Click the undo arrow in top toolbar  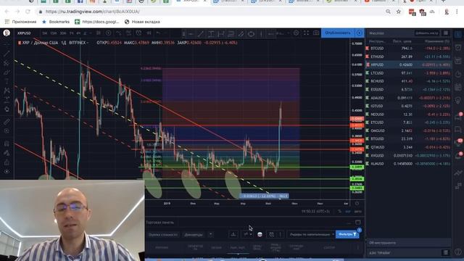pyautogui.click(x=158, y=33)
